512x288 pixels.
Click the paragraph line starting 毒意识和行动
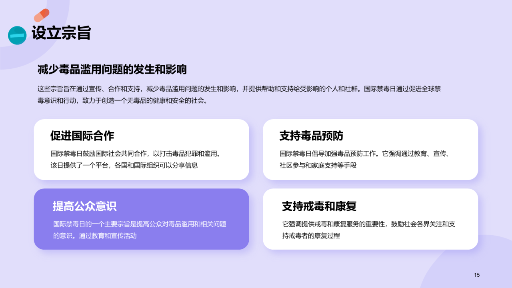pos(123,101)
